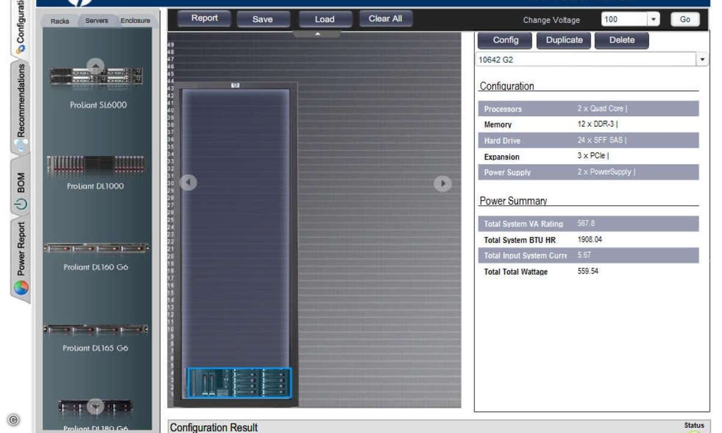Open the Power Report side tab
This screenshot has width=722, height=433.
(x=20, y=257)
